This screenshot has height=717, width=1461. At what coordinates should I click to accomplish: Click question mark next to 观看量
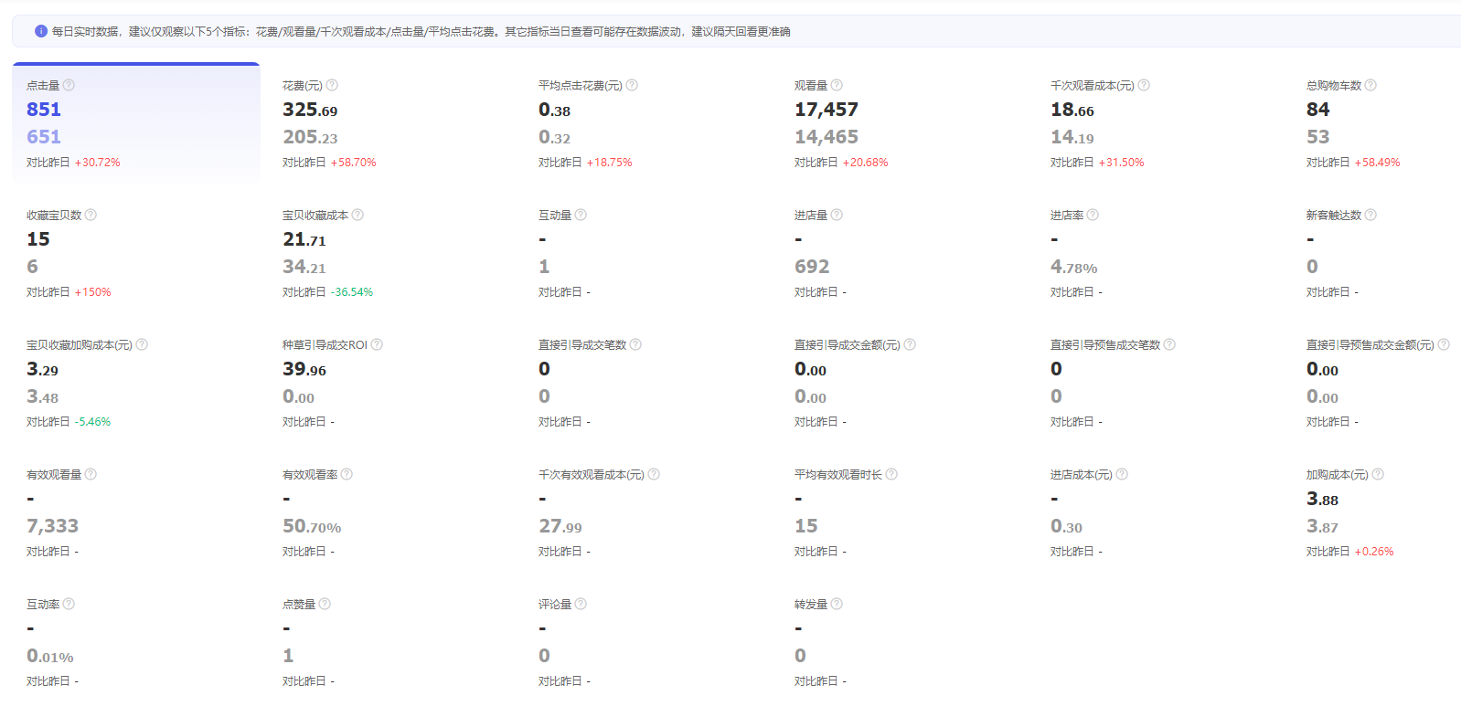[837, 85]
